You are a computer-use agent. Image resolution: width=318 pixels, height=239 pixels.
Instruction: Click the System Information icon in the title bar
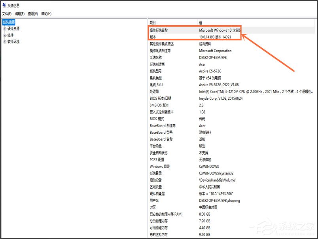[x=4, y=6]
